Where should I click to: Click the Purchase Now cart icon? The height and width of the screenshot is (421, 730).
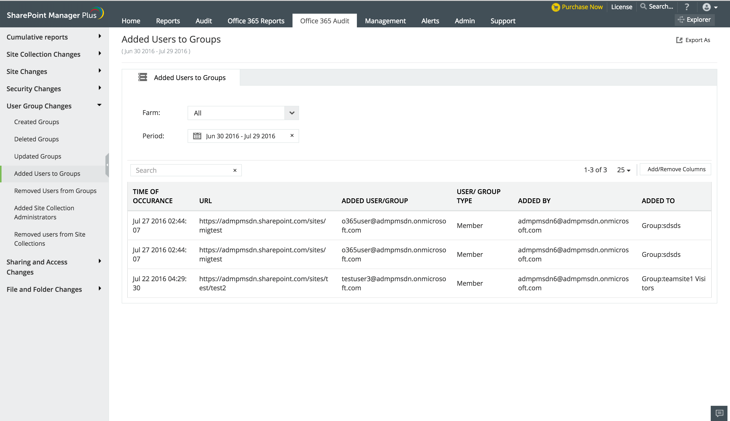coord(555,7)
